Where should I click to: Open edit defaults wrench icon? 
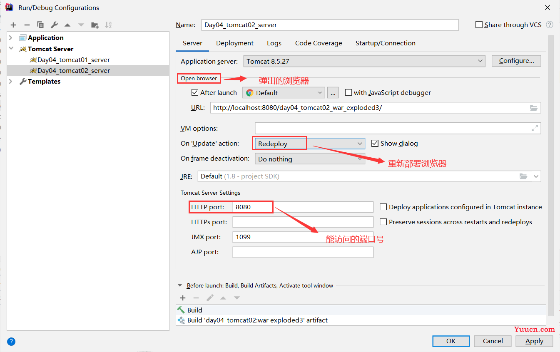coord(54,25)
